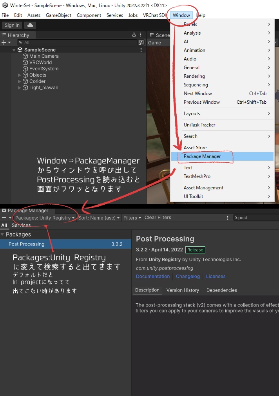Open the Layouts submenu
Image resolution: width=279 pixels, height=396 pixels.
(222, 114)
